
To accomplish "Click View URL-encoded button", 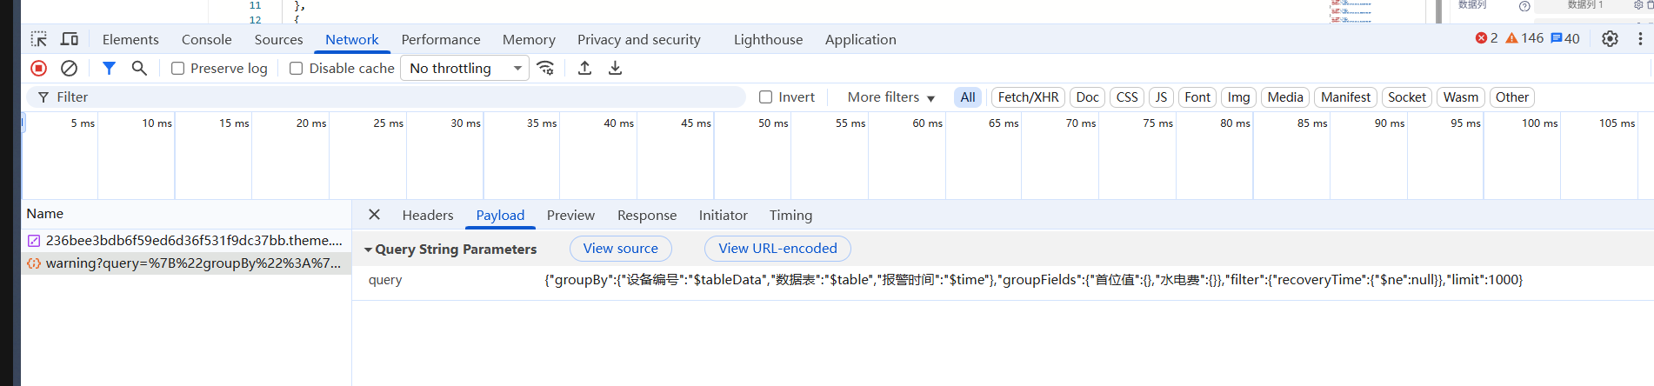I will tap(777, 249).
